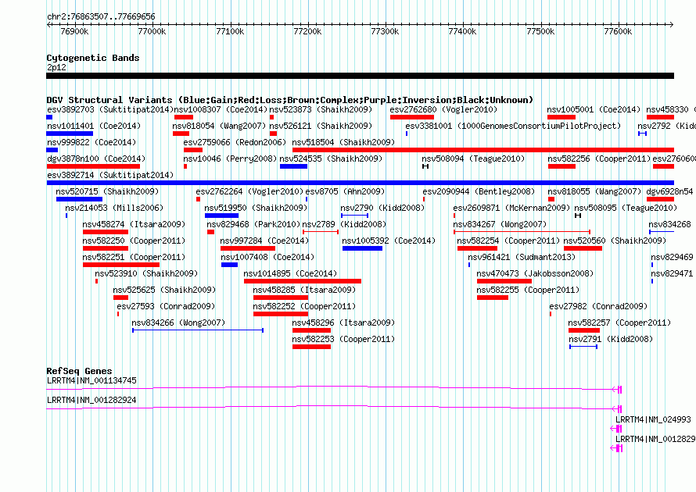Click nsv519950 (Shaikh2009) blue bar
This screenshot has height=492, width=696.
[x=221, y=216]
